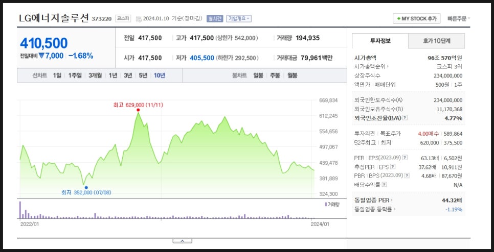Collapse the panel using the bottom up-arrow handle
The image size is (494, 252).
[182, 241]
